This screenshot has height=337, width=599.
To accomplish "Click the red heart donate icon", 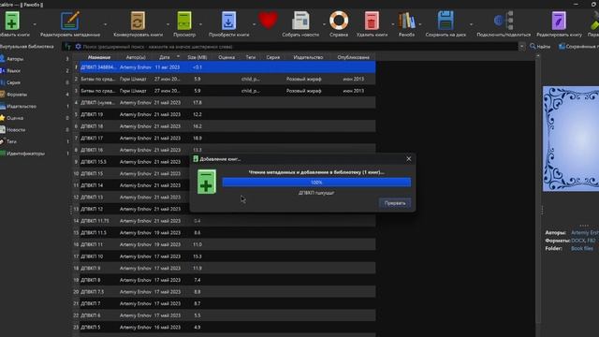I will click(268, 20).
